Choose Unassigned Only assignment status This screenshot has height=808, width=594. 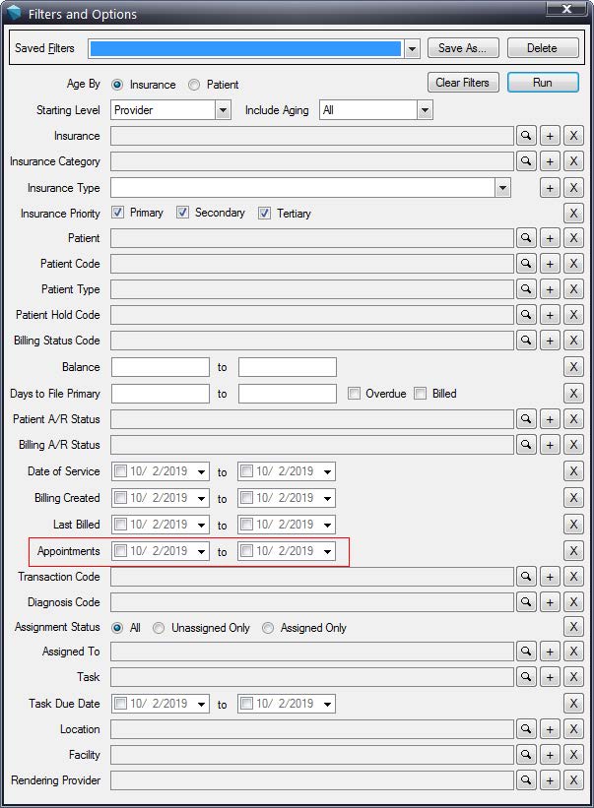(x=159, y=628)
